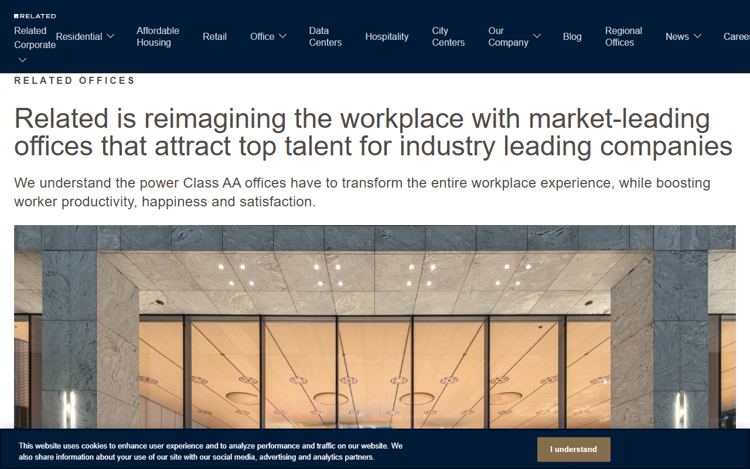Click the office building entrance photo
The width and height of the screenshot is (750, 469).
[375, 327]
